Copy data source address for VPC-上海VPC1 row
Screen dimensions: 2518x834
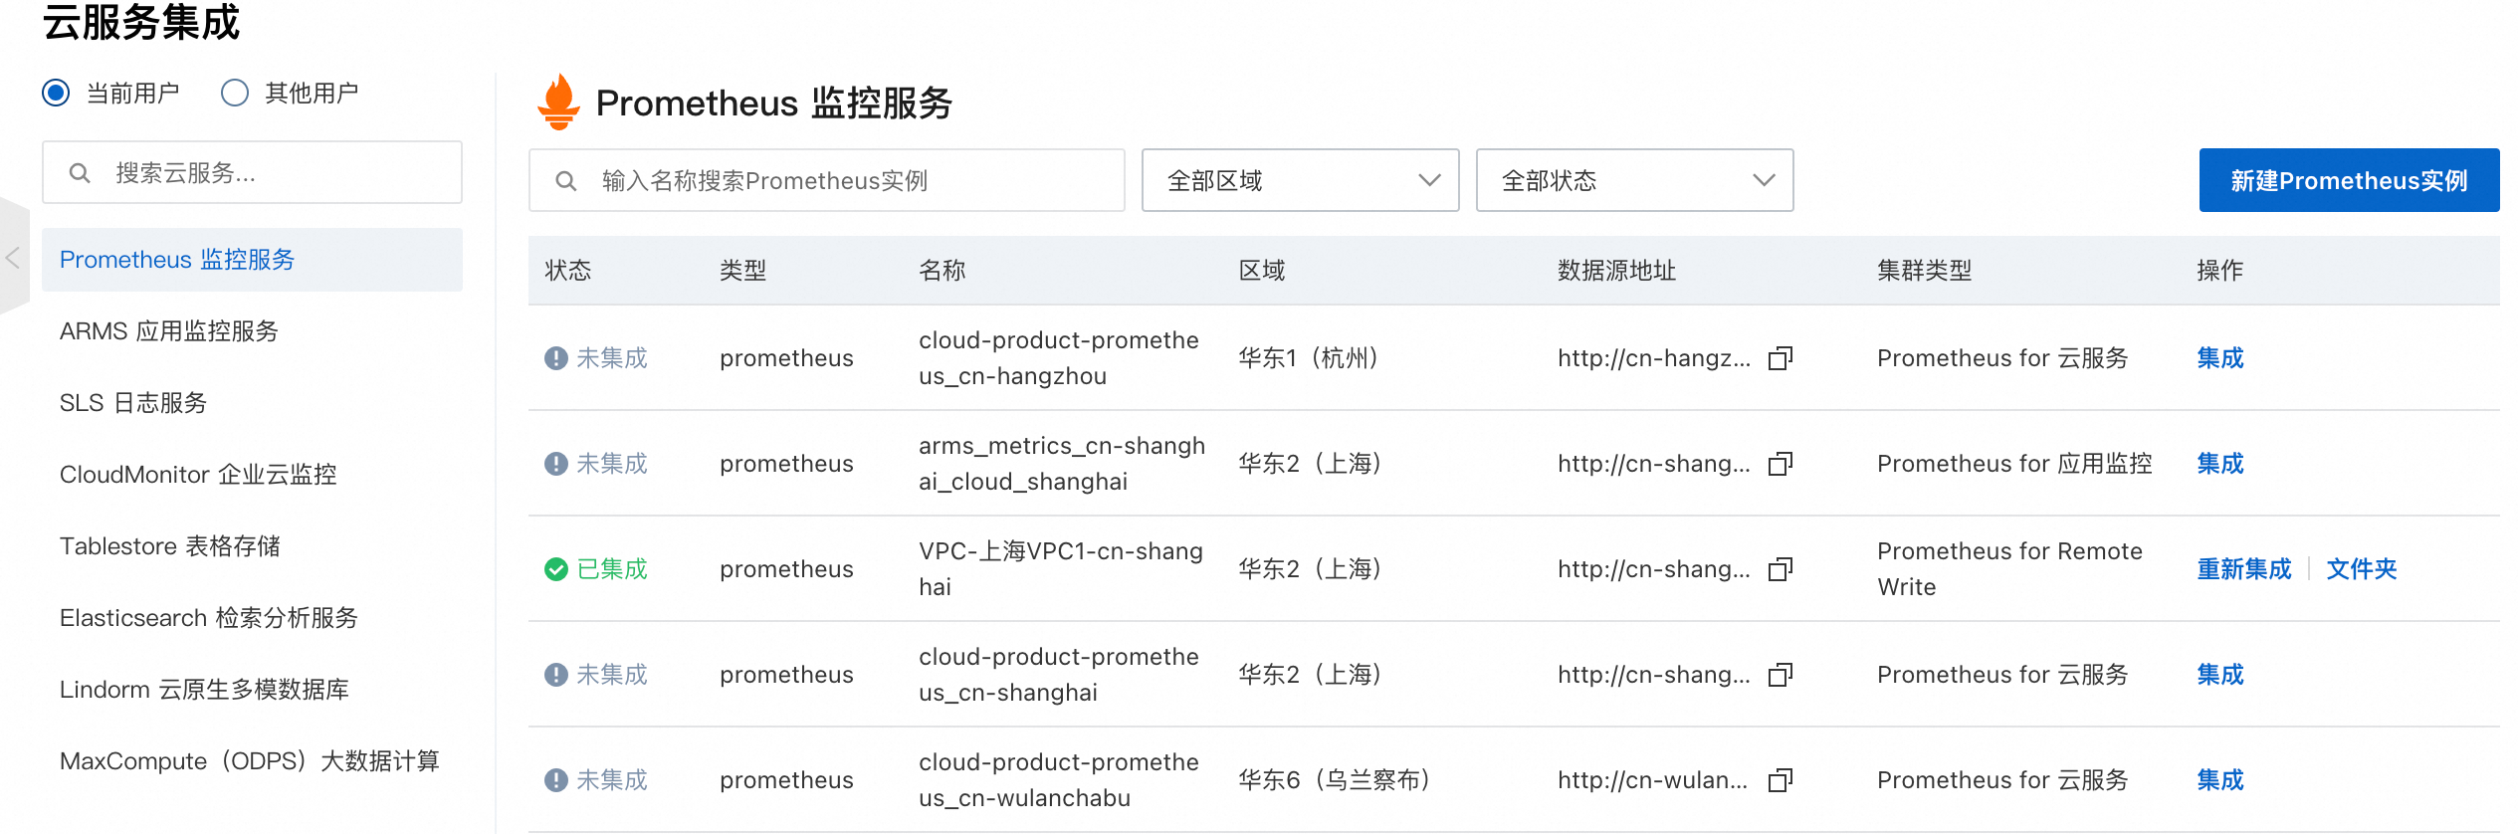[x=1780, y=569]
